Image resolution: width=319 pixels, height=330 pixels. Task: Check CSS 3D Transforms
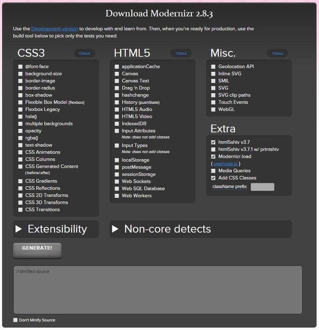pos(20,203)
